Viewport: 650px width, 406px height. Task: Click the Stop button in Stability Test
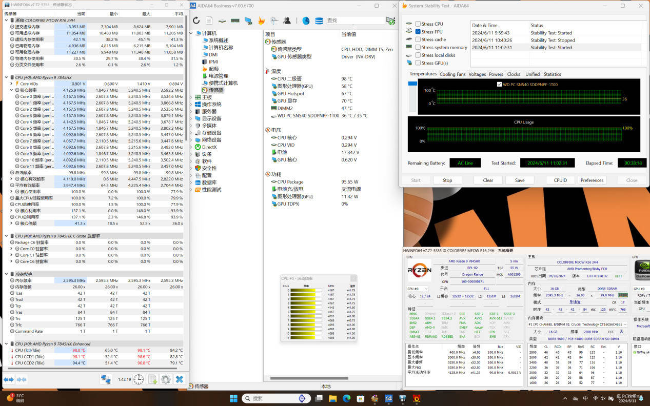pyautogui.click(x=447, y=180)
